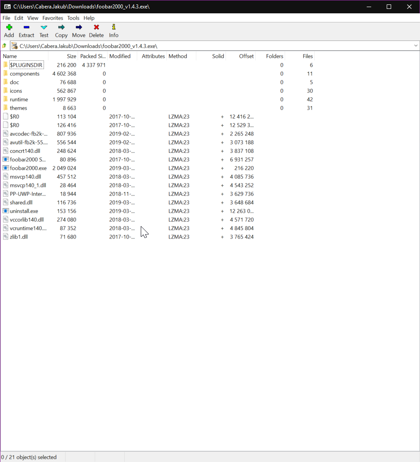Select the $R0 file sized 126 416
The height and width of the screenshot is (462, 420).
tap(15, 125)
